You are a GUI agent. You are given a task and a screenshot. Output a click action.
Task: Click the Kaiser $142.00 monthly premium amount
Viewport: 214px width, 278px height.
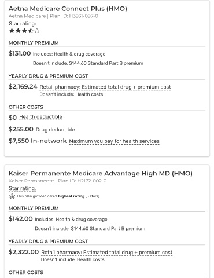21,219
